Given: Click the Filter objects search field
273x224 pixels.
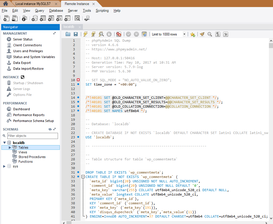Looking at the screenshot, I should 33,136.
